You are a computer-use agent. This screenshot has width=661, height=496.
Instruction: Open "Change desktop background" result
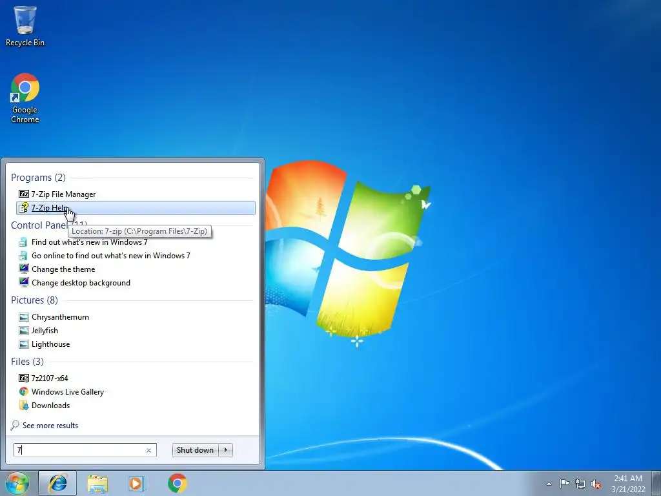(x=81, y=283)
